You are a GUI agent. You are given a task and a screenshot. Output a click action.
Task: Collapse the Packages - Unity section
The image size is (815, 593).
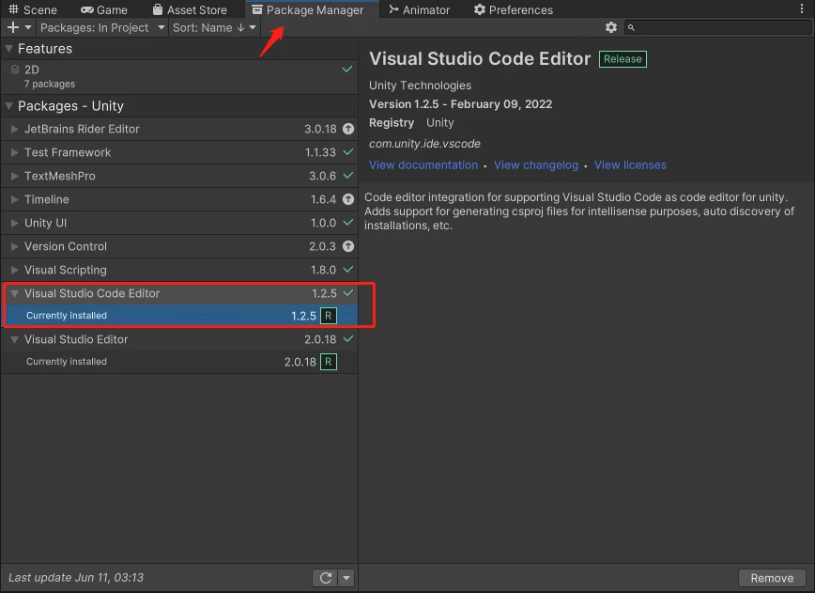tap(8, 106)
